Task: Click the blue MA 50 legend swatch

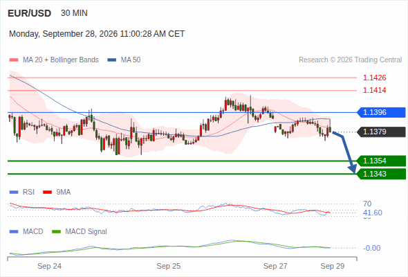Action: (112, 60)
